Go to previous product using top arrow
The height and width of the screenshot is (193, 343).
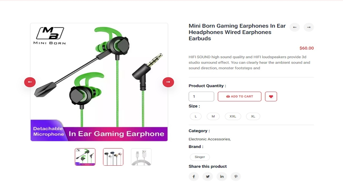coord(295,27)
